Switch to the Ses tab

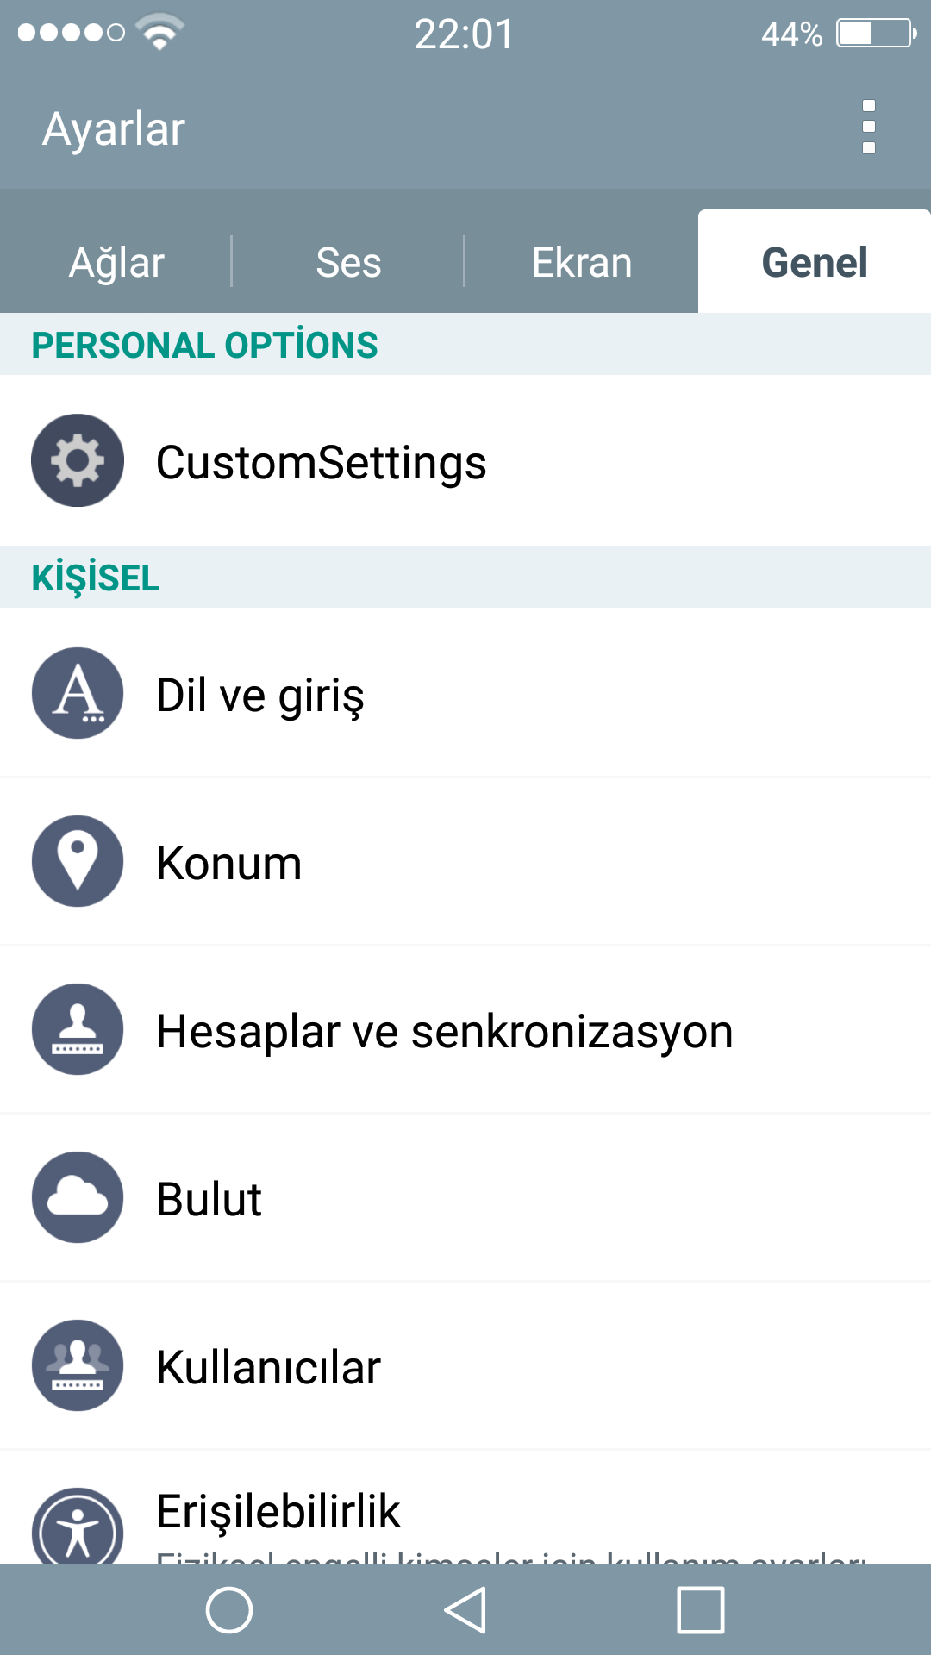pos(348,262)
